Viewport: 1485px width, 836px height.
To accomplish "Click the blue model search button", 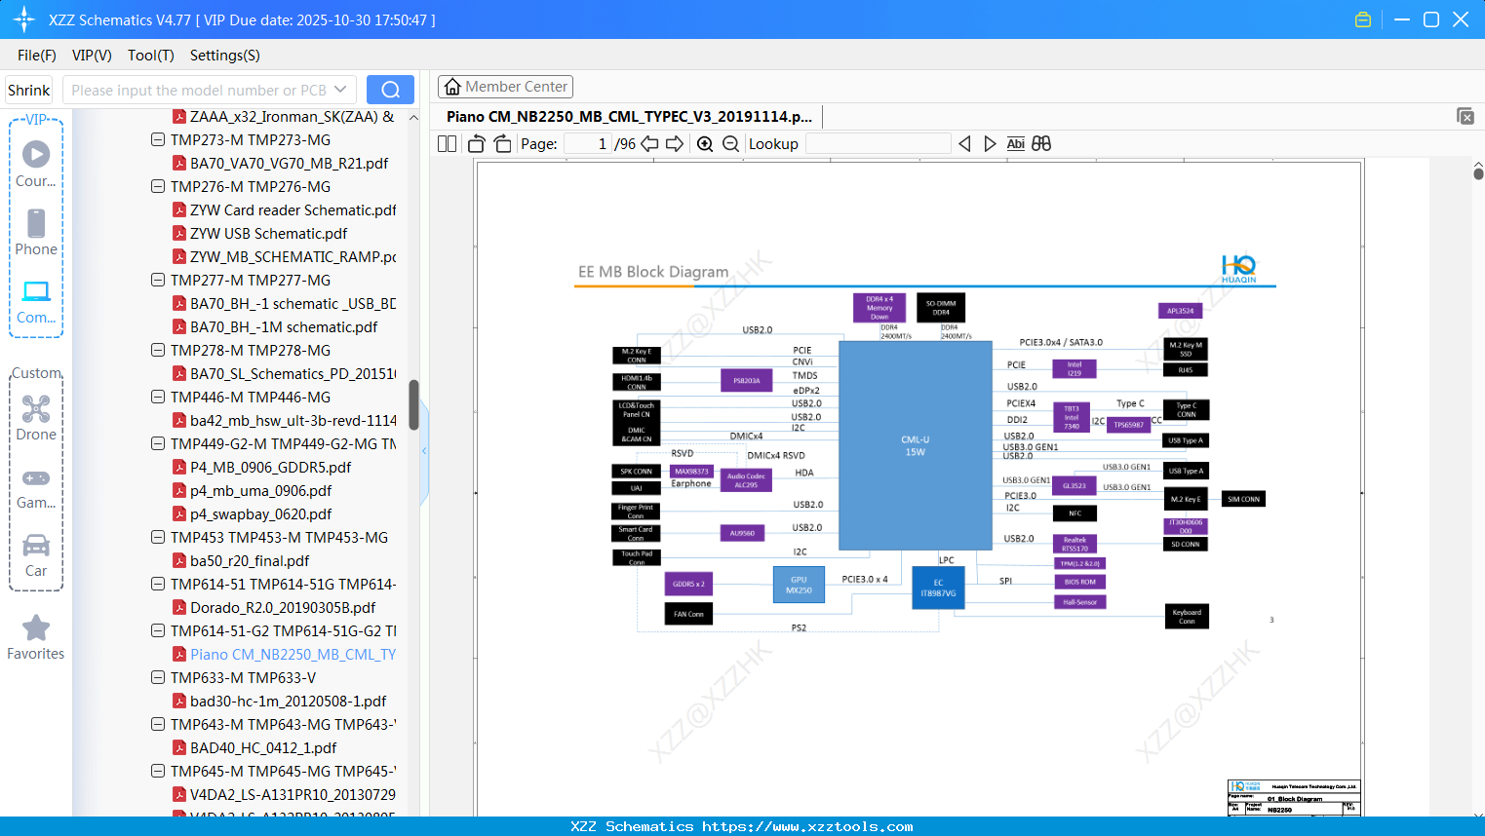I will coord(390,90).
